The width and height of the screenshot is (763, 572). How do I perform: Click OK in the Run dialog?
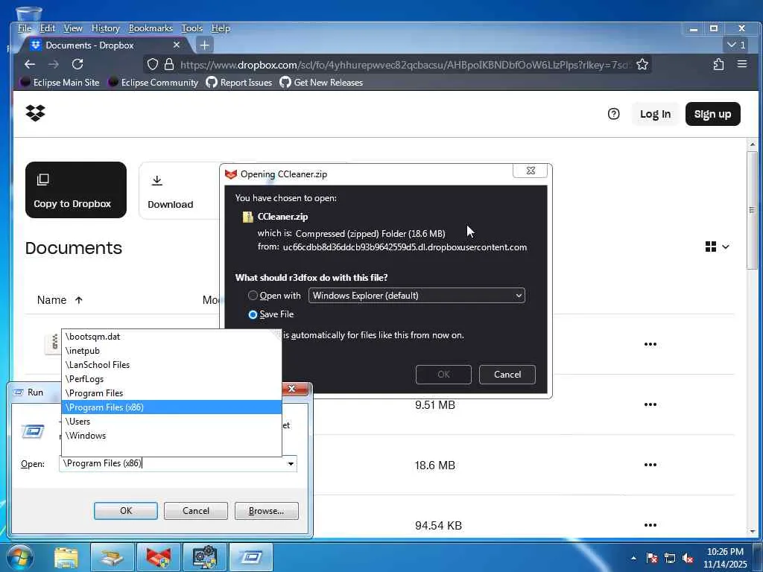(125, 511)
